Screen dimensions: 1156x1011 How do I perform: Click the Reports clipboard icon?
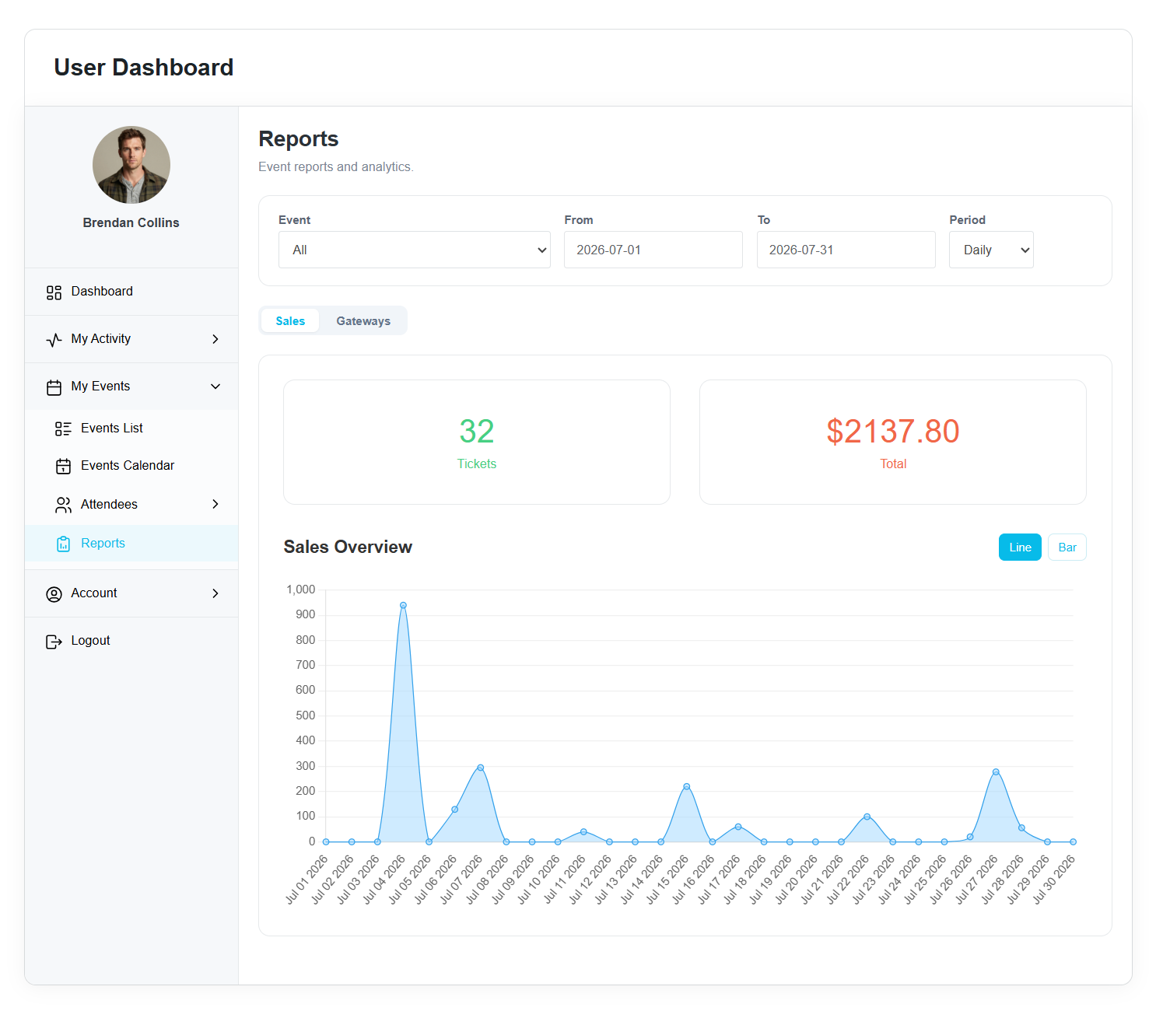(63, 544)
